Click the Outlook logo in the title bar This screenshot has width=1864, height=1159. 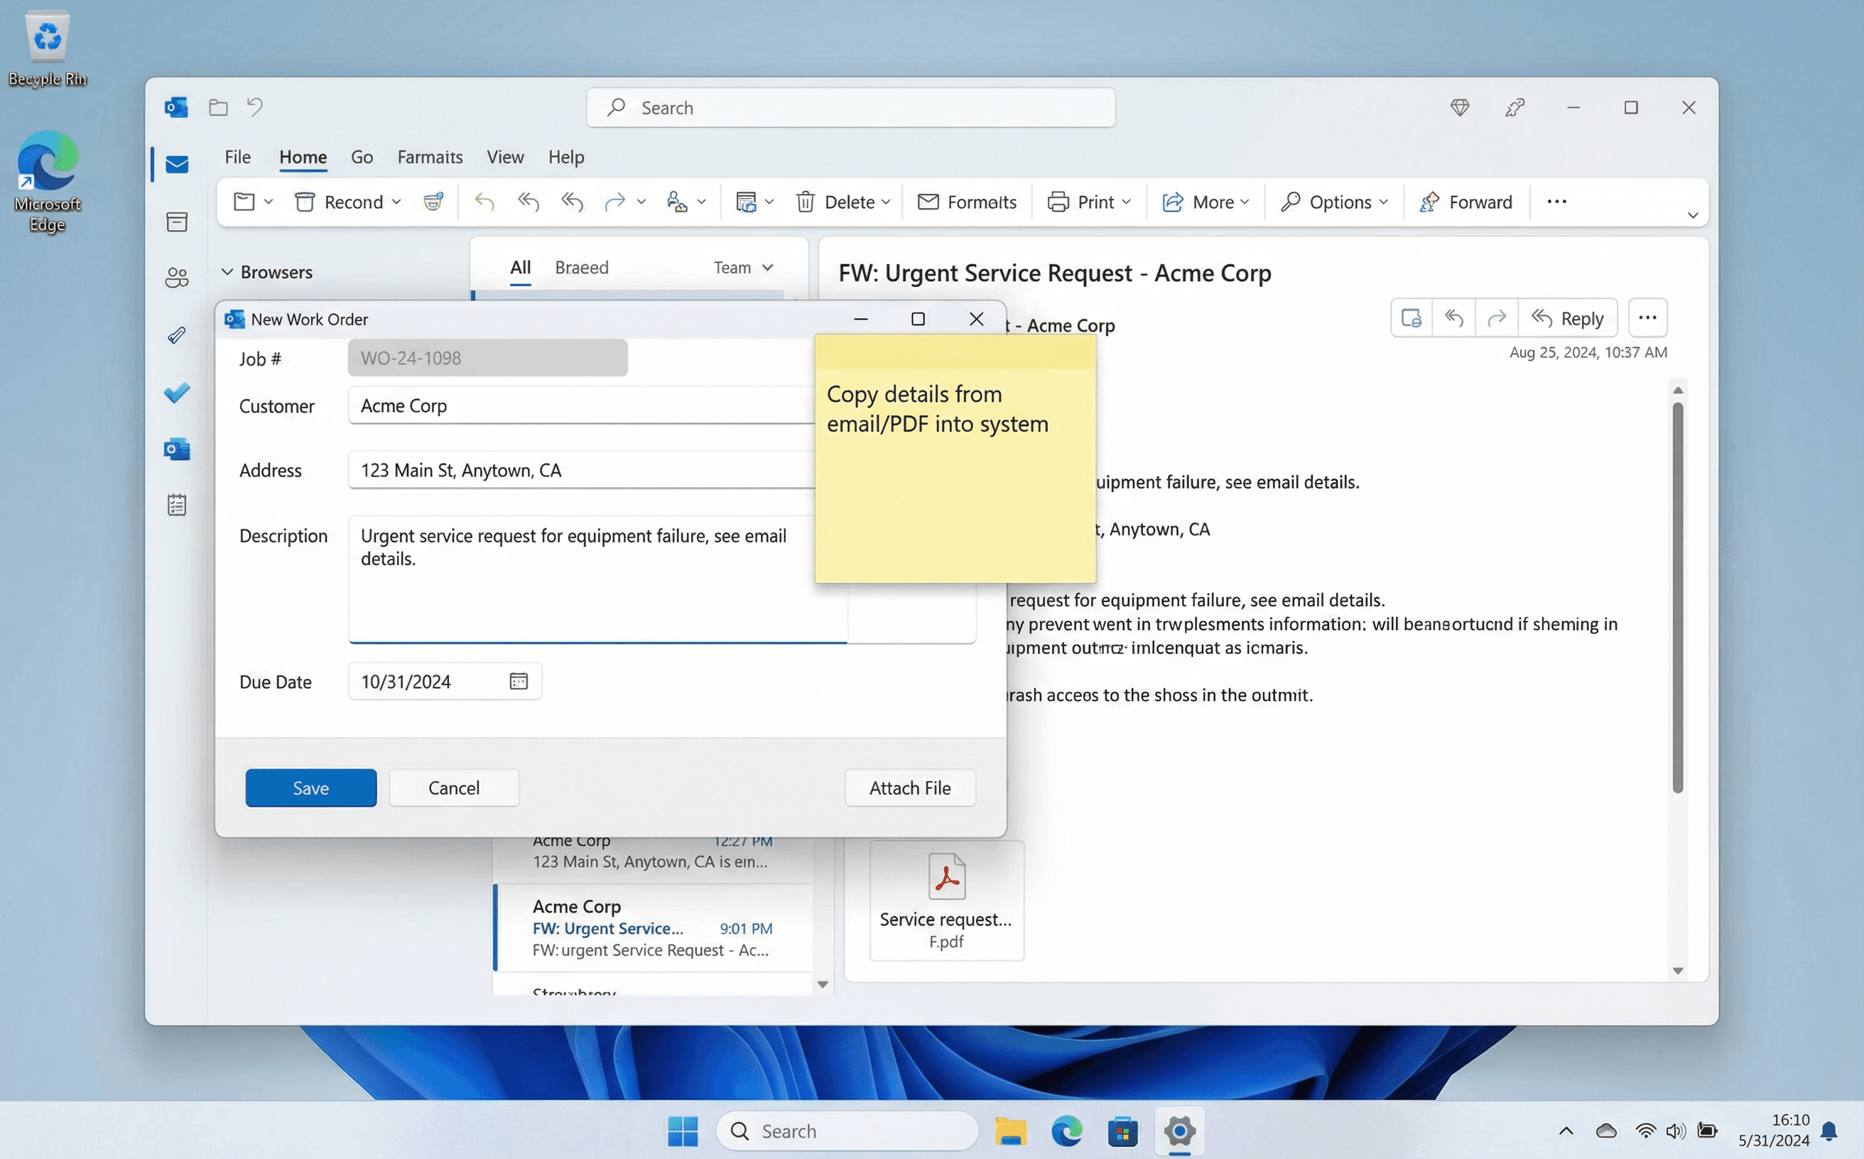pos(175,107)
